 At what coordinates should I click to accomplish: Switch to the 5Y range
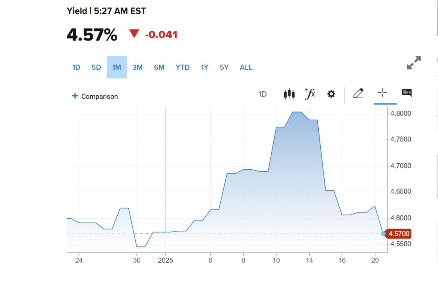[x=224, y=67]
